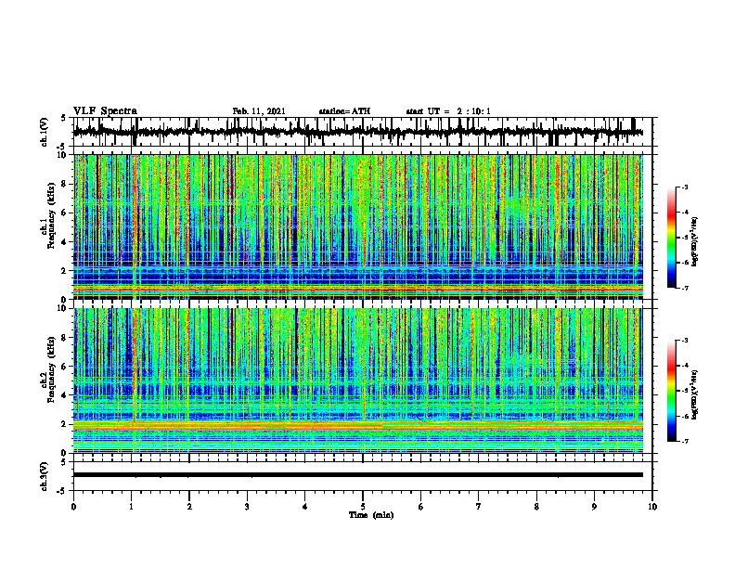Click time axis tick label "10"
Viewport: 735px width, 568px height.
tap(652, 507)
